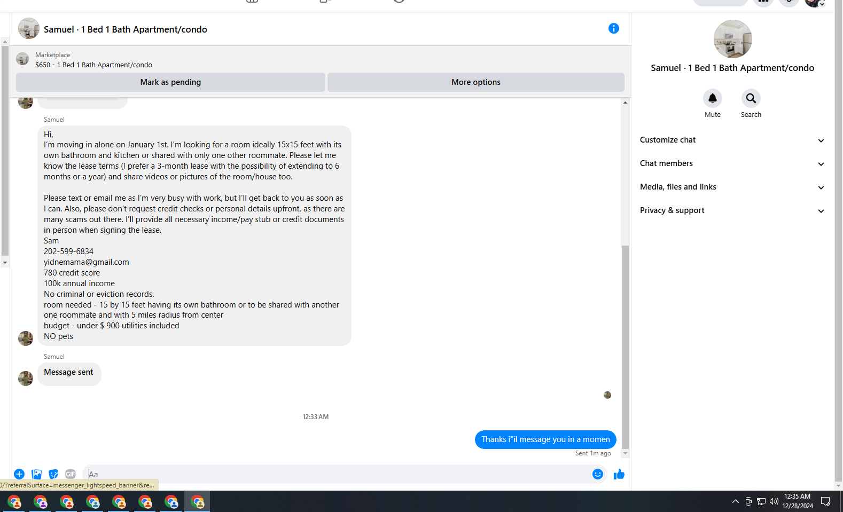The height and width of the screenshot is (512, 843).
Task: Click the seen-by avatar indicator
Action: 607,395
